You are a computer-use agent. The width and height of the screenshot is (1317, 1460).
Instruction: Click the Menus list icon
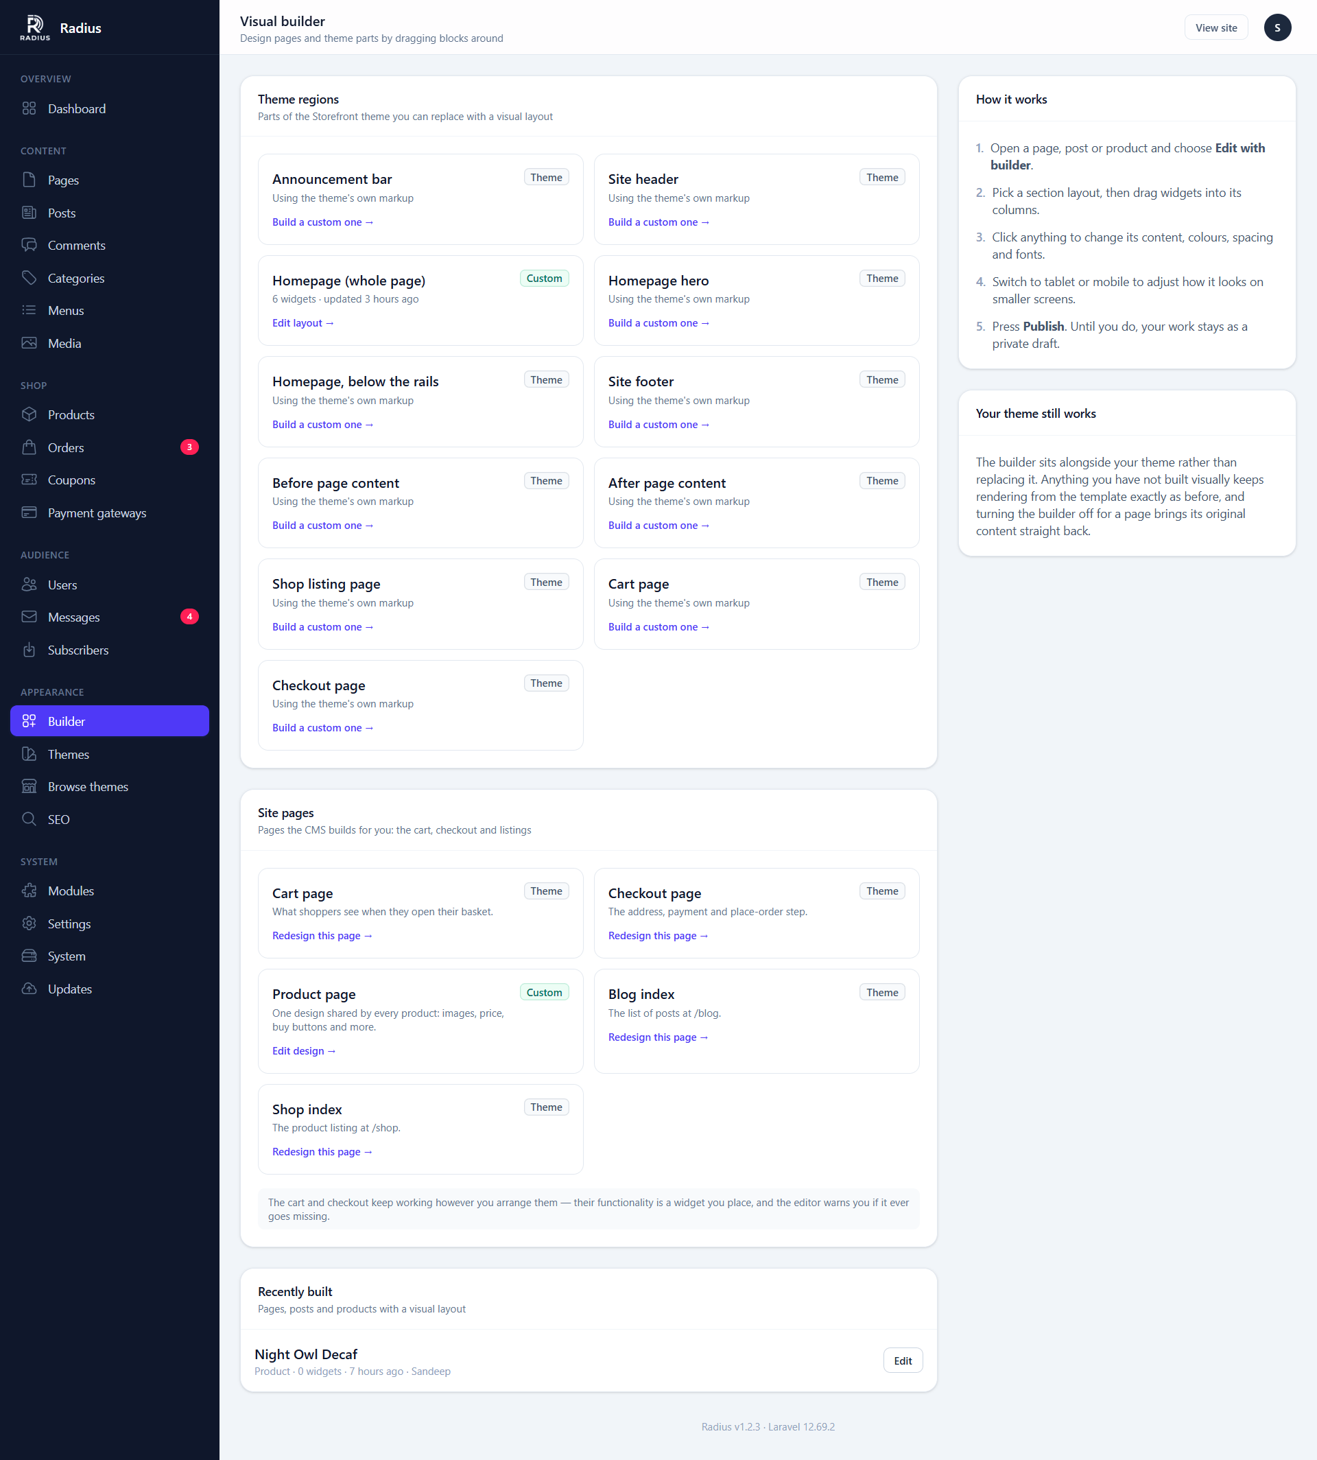29,311
